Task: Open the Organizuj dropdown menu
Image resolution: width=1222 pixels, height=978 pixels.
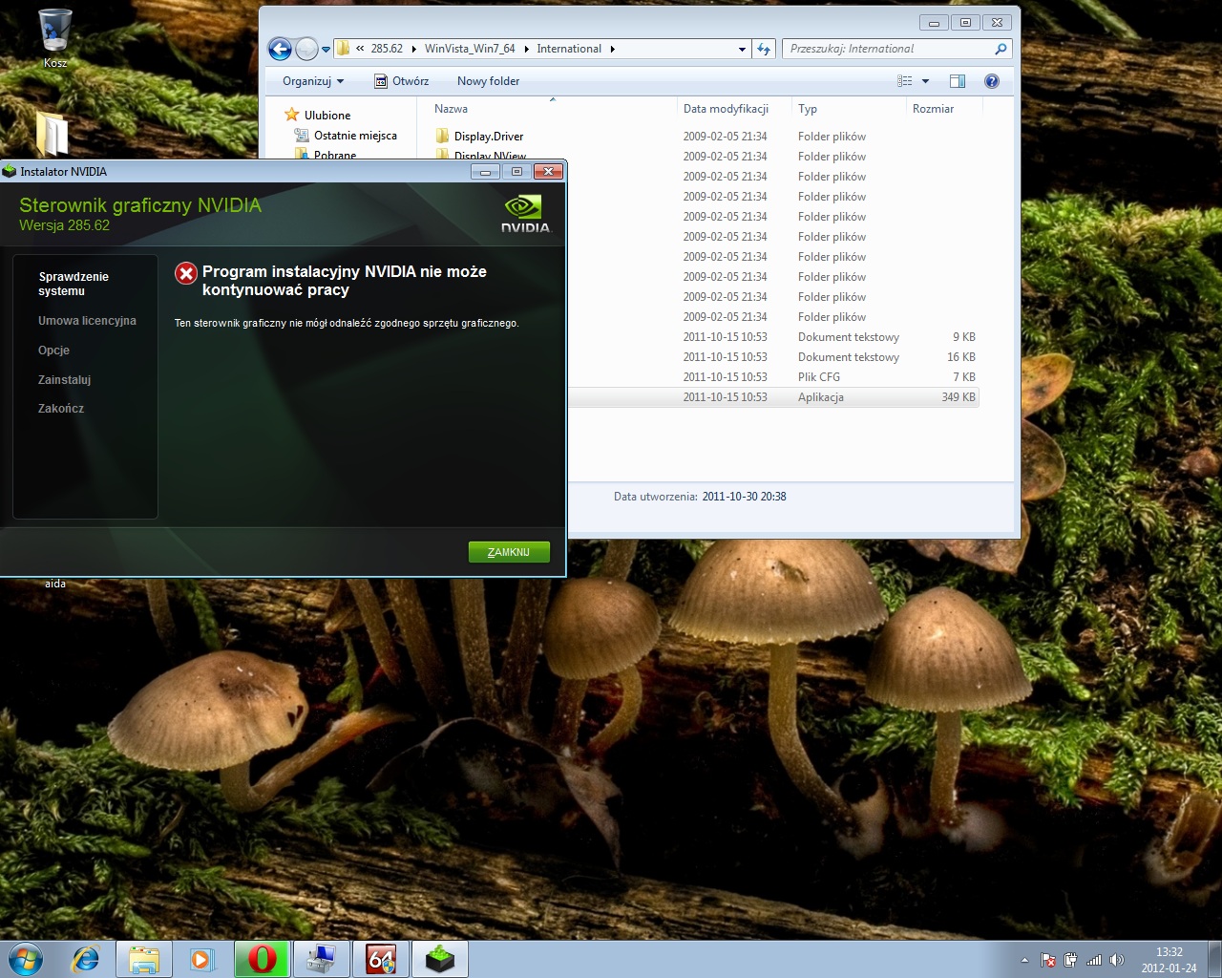Action: [x=313, y=81]
